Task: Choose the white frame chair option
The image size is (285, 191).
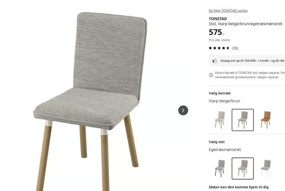Action: pyautogui.click(x=265, y=168)
